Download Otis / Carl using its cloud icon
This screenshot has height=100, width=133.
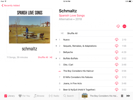(x=117, y=65)
